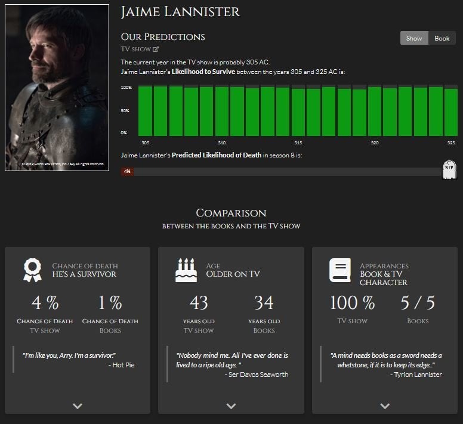Viewport: 463px width, 424px height.
Task: Click the 4% death likelihood bar
Action: (x=127, y=171)
